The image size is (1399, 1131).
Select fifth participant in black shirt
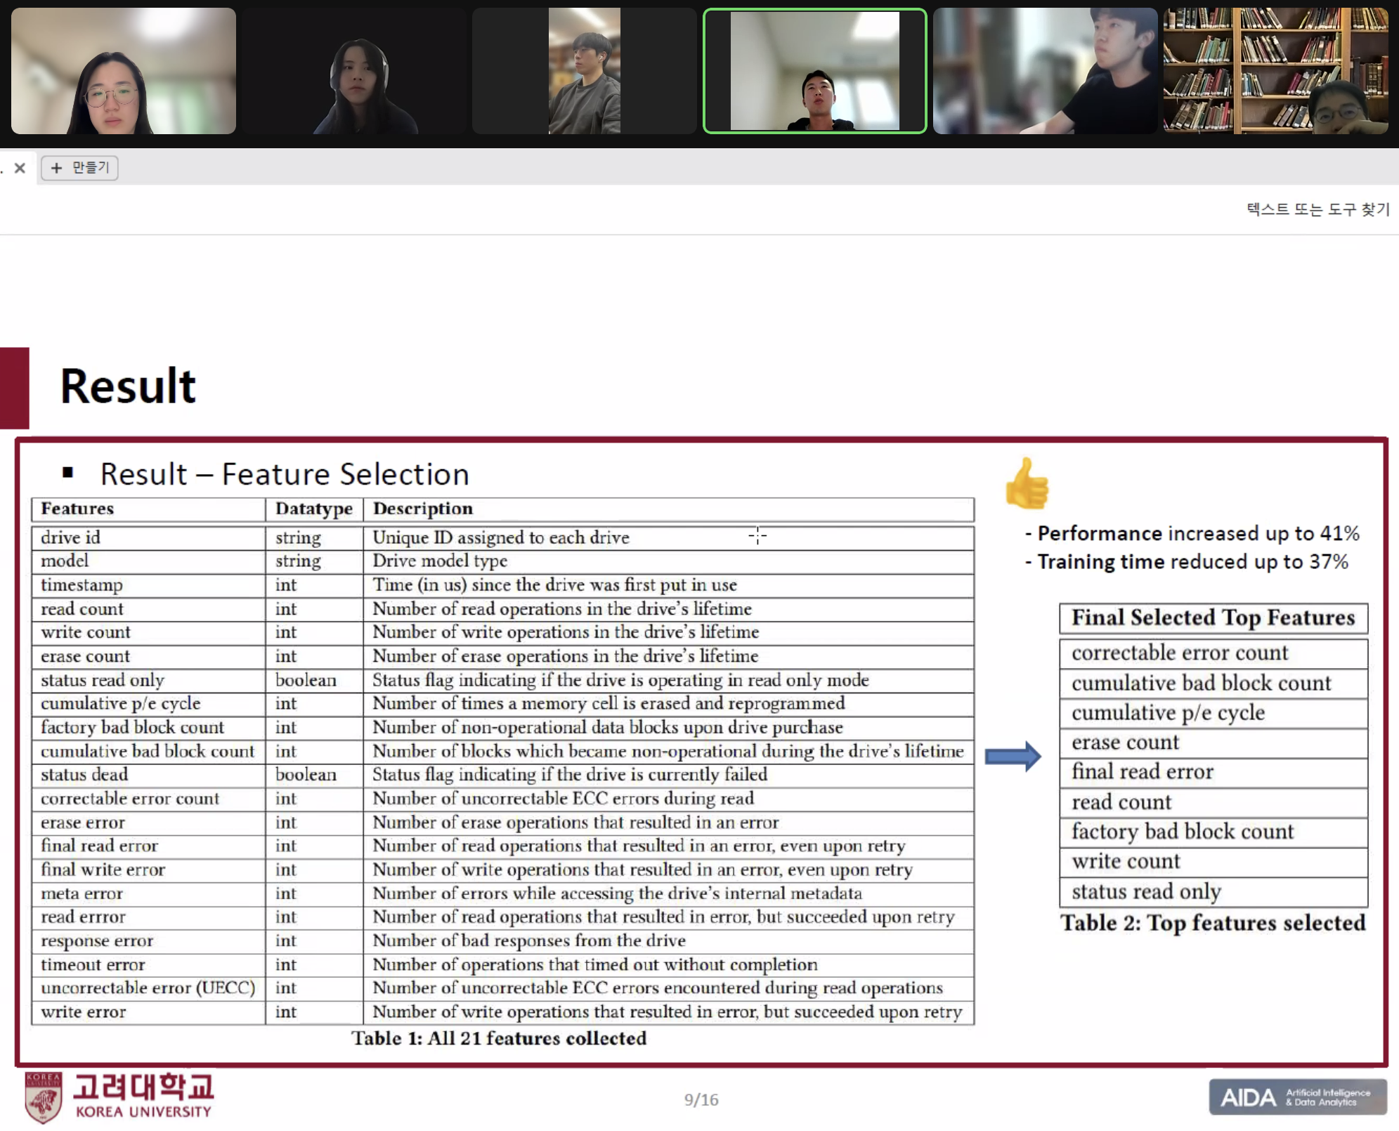coord(1045,71)
